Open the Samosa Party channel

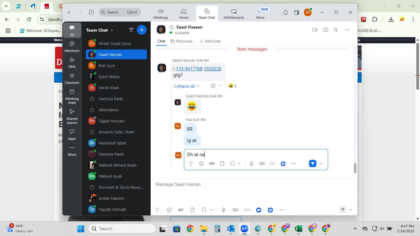(116, 99)
